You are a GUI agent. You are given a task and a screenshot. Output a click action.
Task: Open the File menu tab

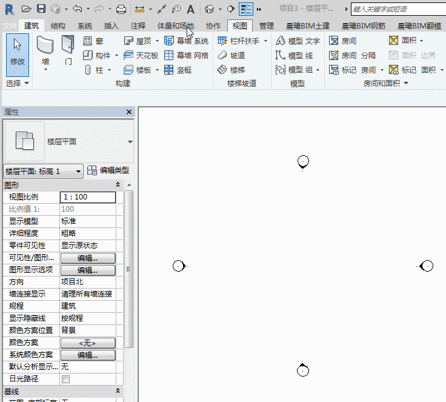coord(10,26)
